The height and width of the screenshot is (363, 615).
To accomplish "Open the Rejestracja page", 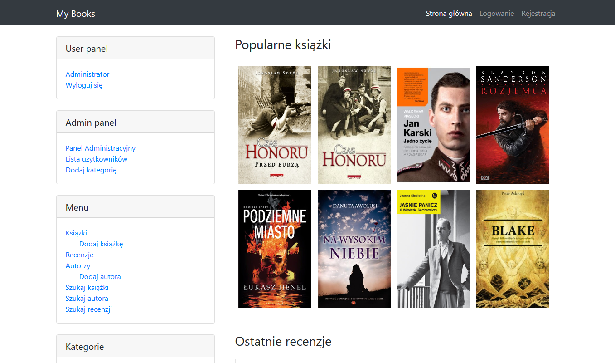I will click(538, 14).
